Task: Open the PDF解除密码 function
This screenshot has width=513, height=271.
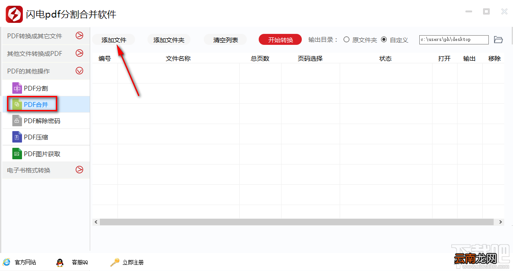Action: click(46, 121)
